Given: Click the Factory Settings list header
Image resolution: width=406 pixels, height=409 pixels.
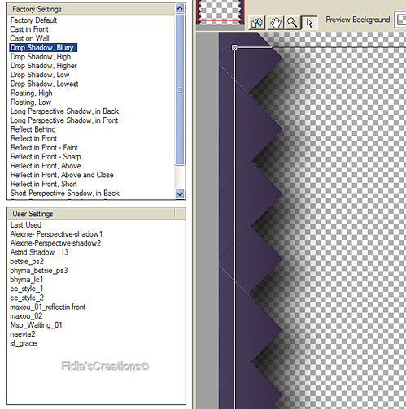Looking at the screenshot, I should [x=91, y=9].
